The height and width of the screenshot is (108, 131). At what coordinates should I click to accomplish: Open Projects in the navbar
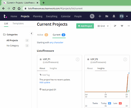pyautogui.click(x=25, y=16)
